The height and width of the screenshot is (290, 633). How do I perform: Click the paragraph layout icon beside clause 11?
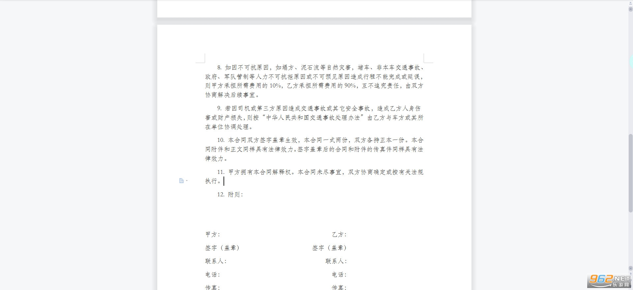181,181
